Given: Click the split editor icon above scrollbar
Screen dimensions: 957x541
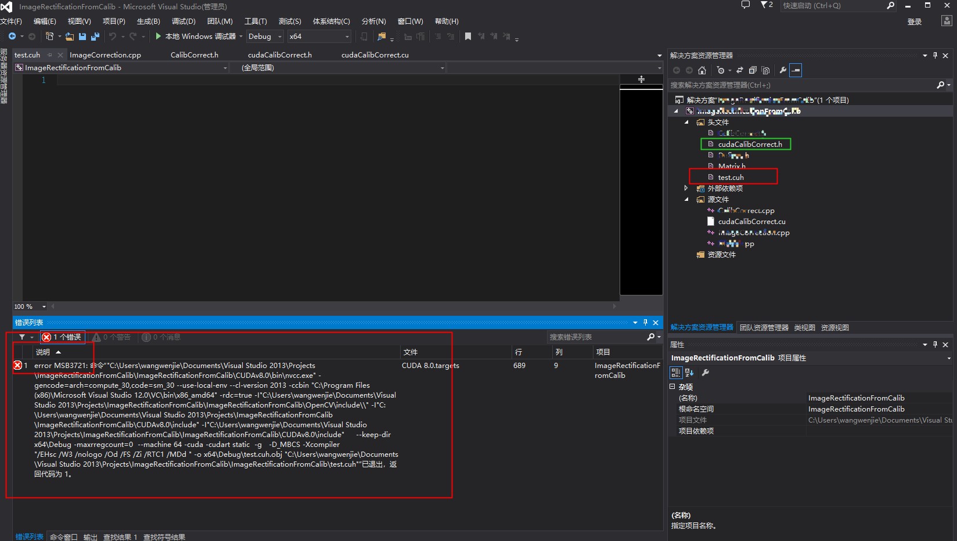Looking at the screenshot, I should point(641,79).
